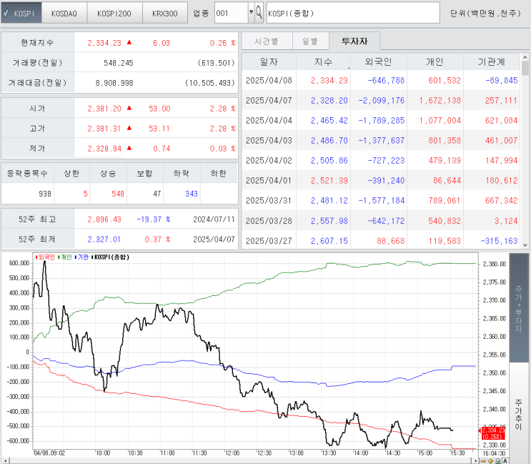Viewport: 531px width, 464px height.
Task: Click the 일자 column header
Action: pyautogui.click(x=269, y=61)
